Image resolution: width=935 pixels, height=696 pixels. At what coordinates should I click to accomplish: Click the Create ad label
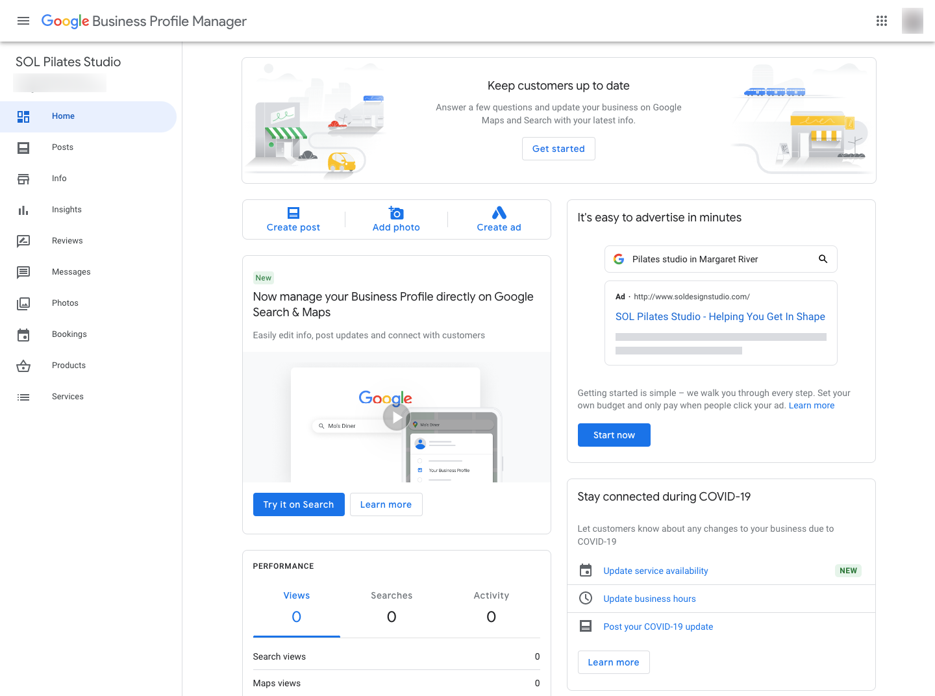(x=499, y=227)
